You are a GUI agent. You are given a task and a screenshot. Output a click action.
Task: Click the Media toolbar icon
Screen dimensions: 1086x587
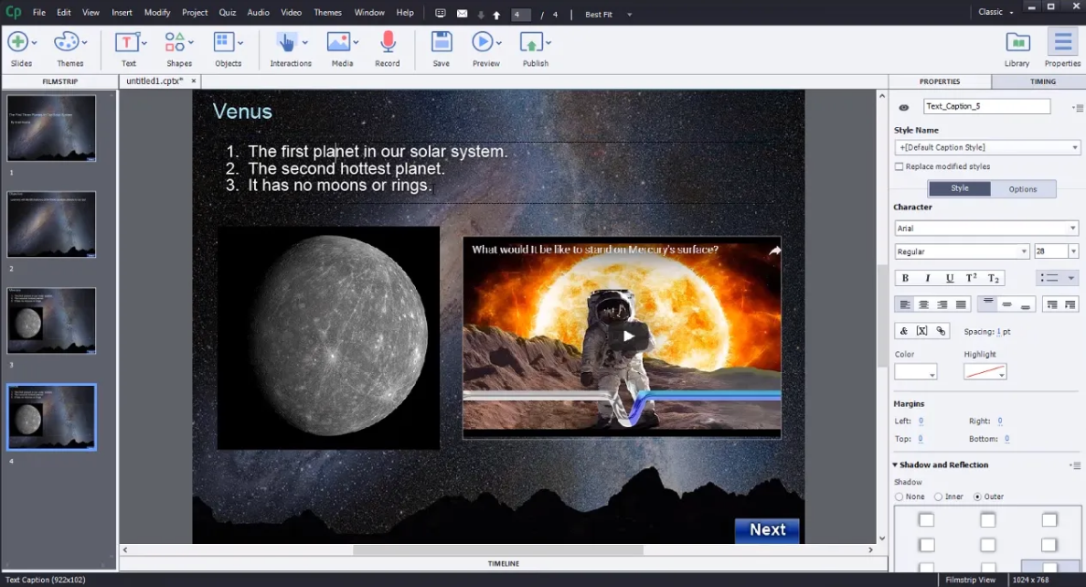pos(338,43)
